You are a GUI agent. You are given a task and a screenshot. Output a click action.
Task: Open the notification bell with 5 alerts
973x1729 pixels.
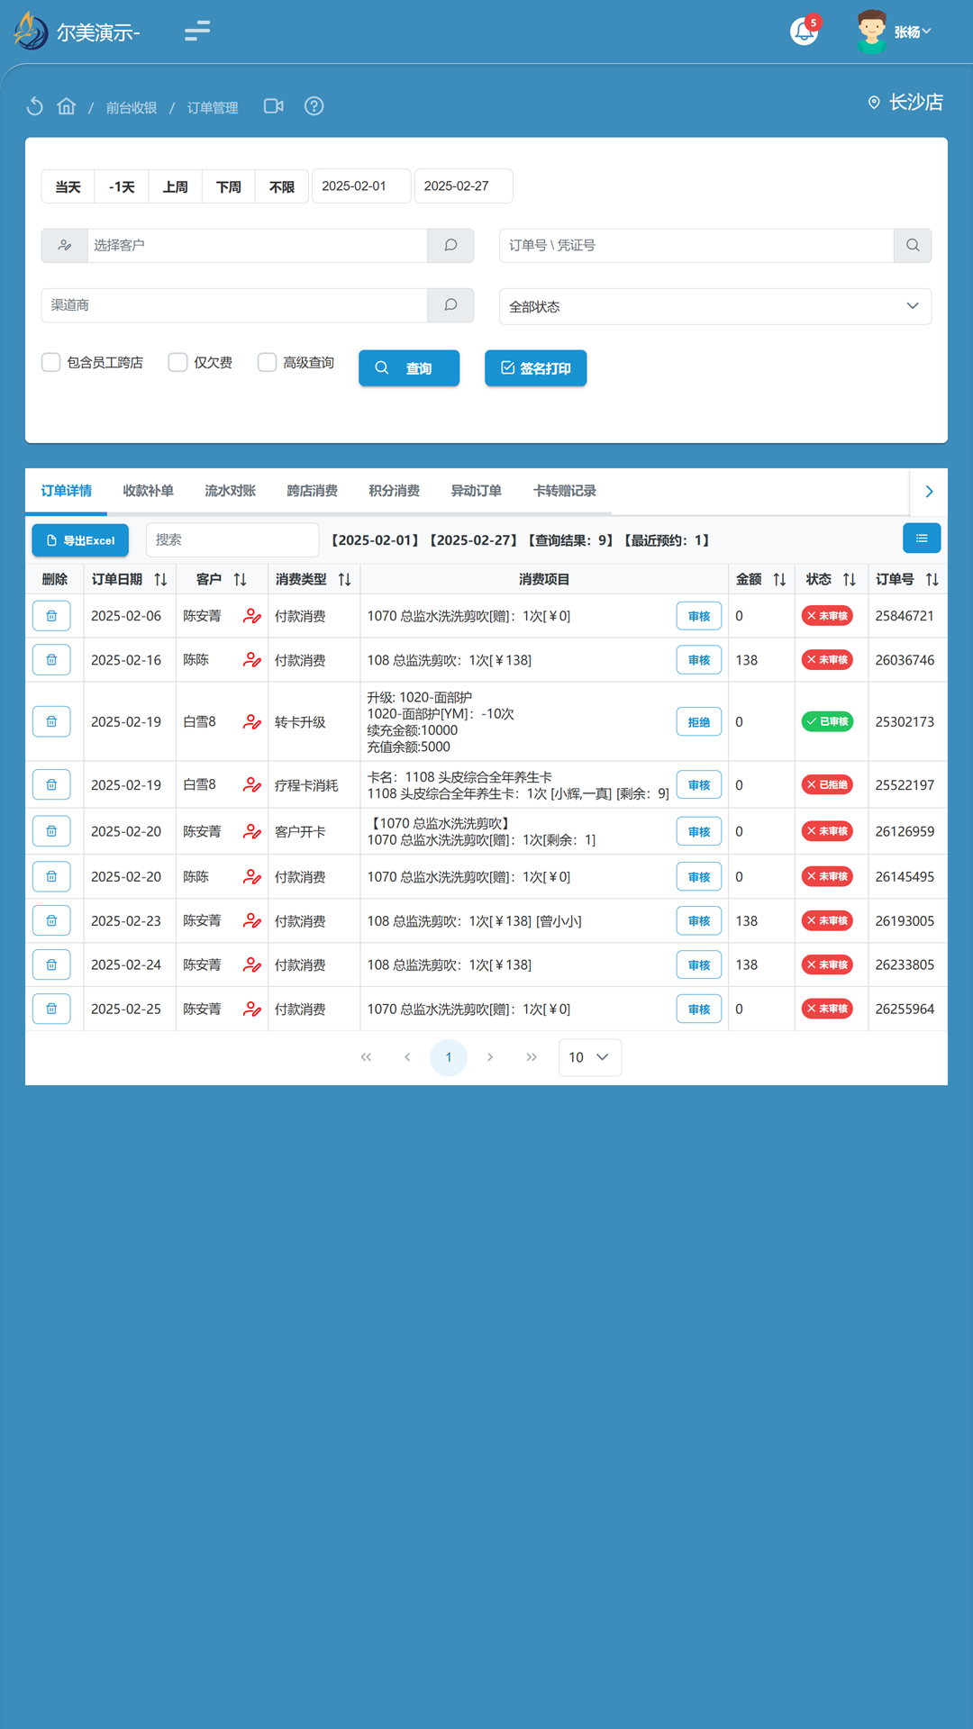click(804, 32)
